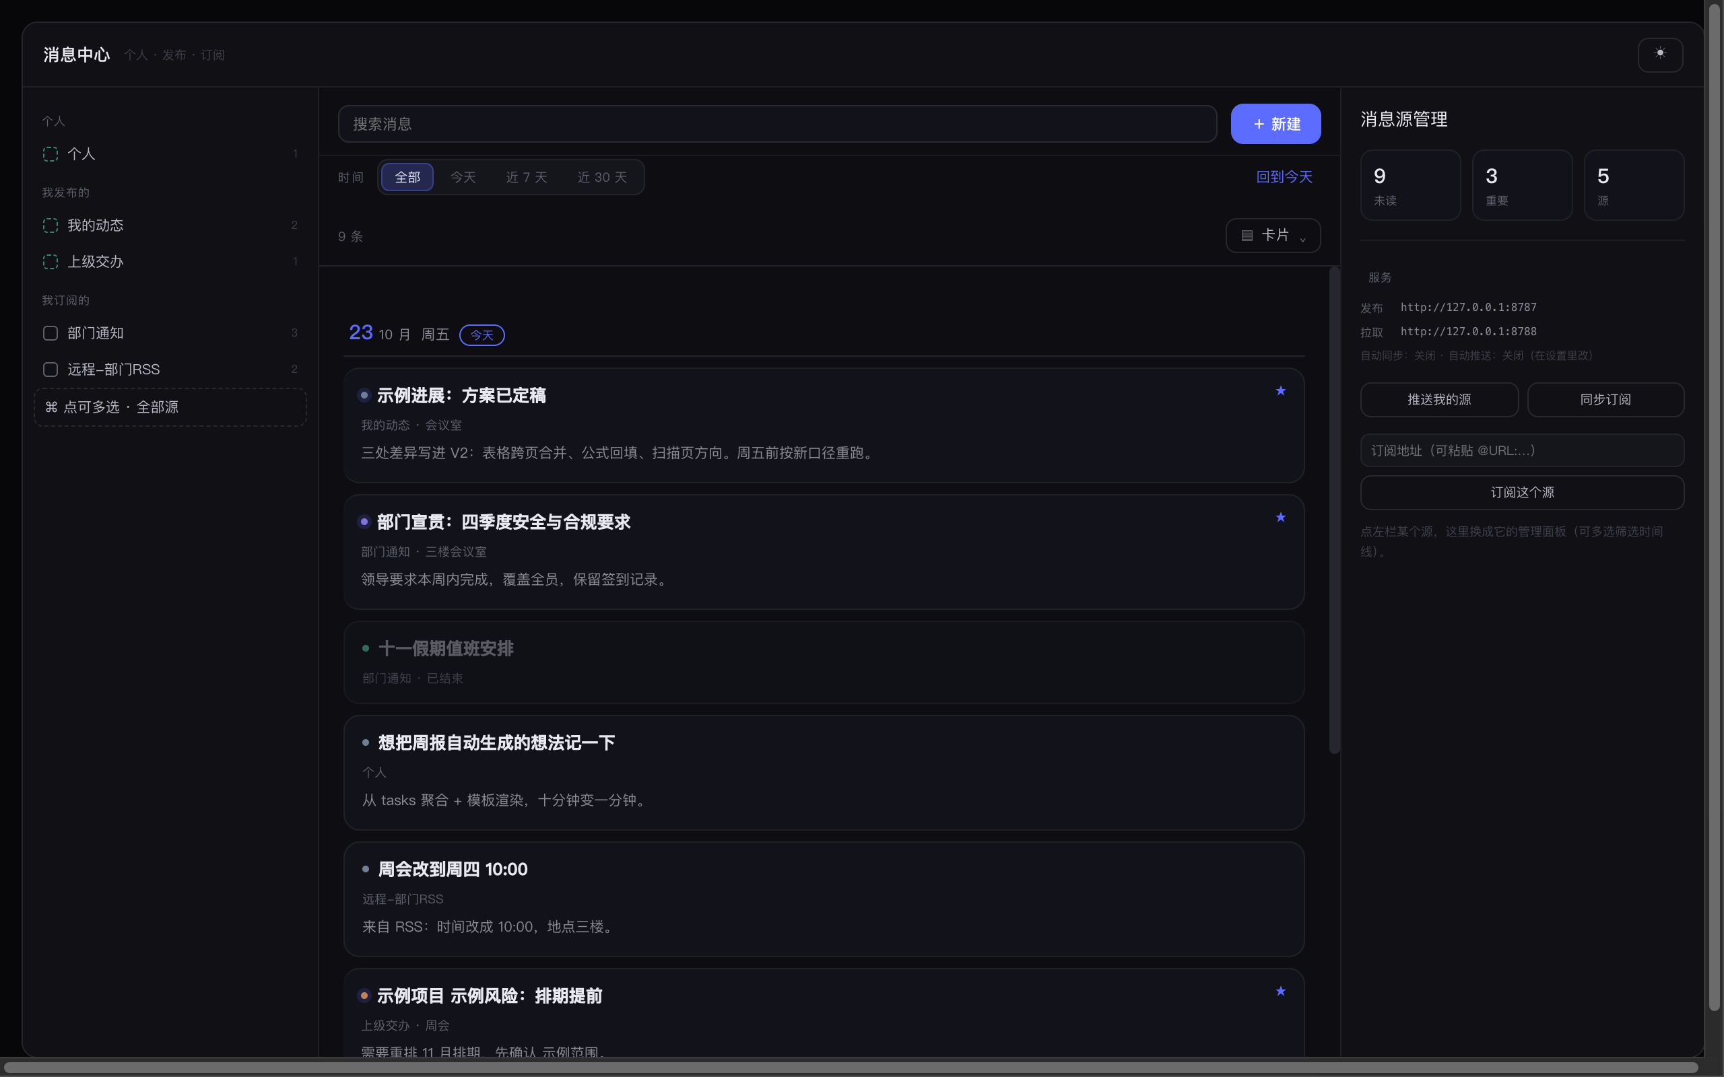
Task: Toggle the 我的动态 source checkbox
Action: pos(51,225)
